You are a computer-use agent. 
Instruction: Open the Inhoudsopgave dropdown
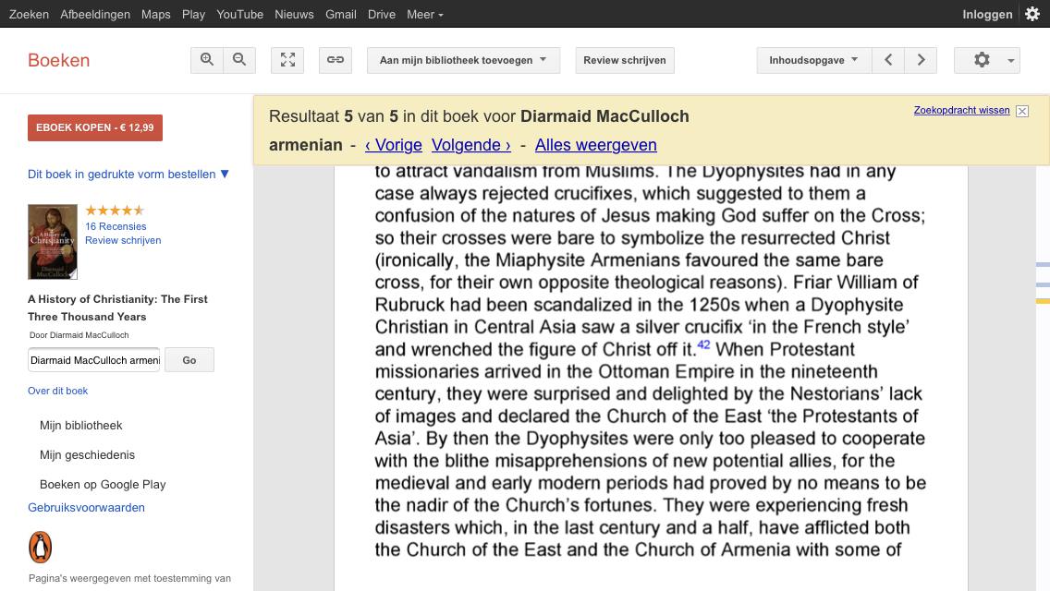click(x=814, y=60)
